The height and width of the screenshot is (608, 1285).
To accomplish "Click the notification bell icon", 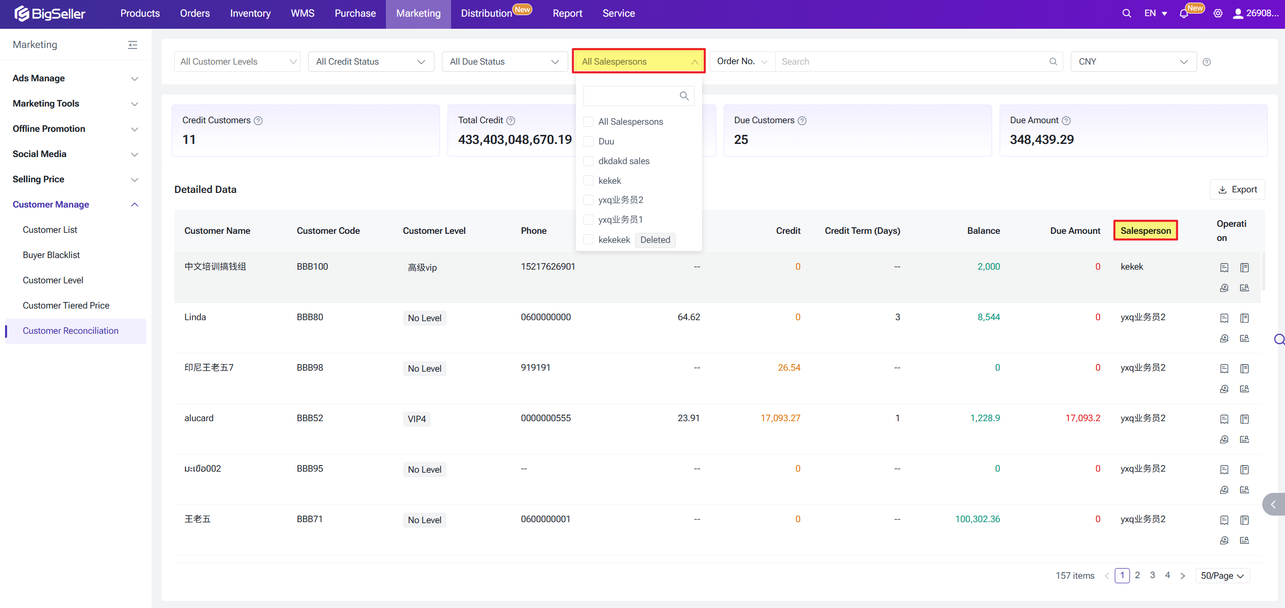I will pos(1183,14).
